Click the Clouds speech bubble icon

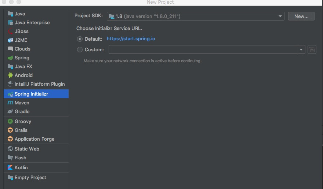click(x=10, y=49)
